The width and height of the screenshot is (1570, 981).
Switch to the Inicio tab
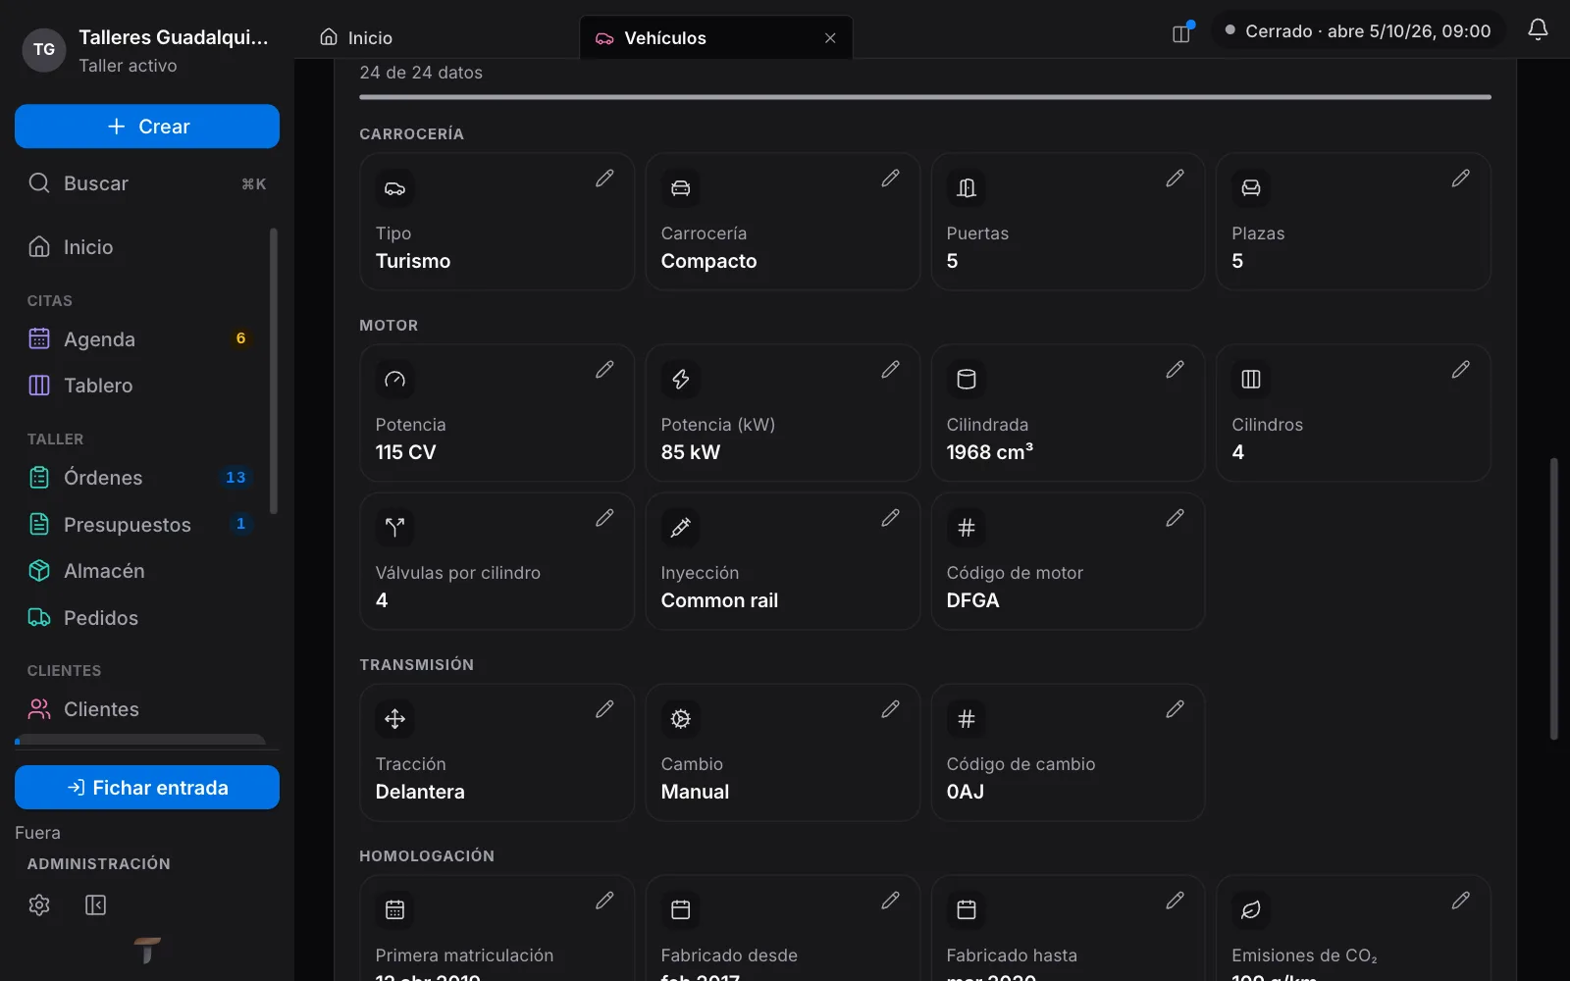click(356, 37)
